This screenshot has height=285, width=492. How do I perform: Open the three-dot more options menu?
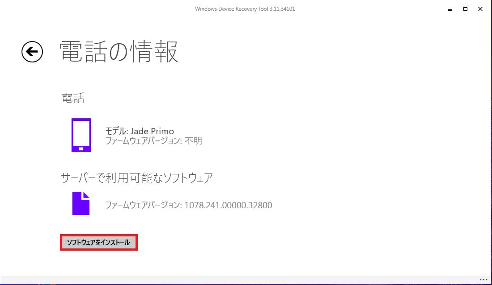tap(484, 280)
